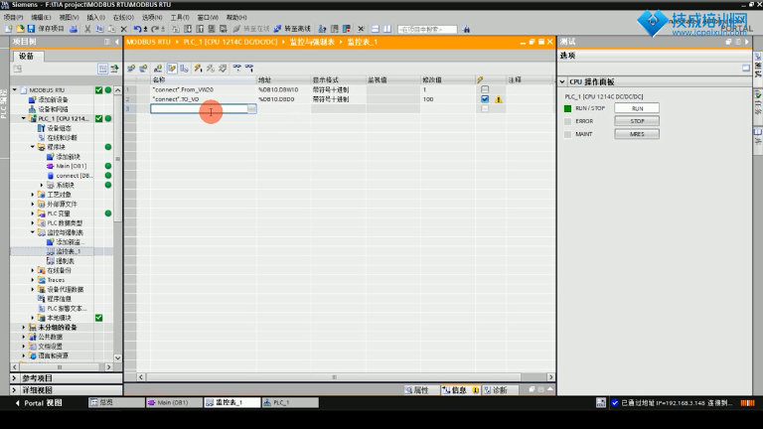Viewport: 763px width, 429px height.
Task: Click the binoculars search icon
Action: pos(466,29)
